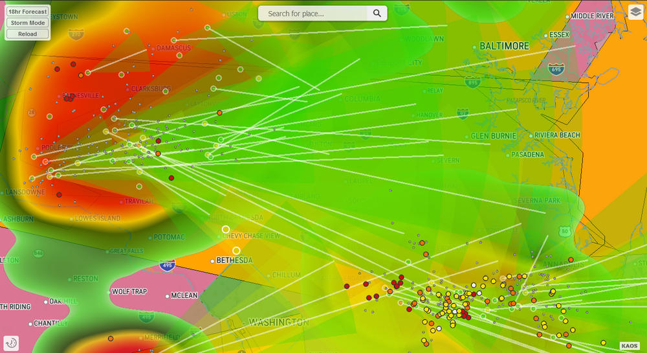Click the ESSEX label
This screenshot has width=647, height=353.
[x=559, y=35]
